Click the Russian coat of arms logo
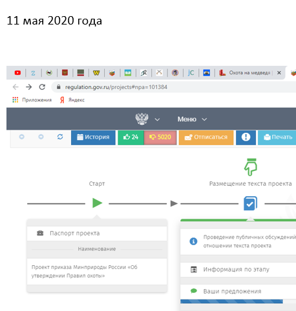 click(142, 119)
